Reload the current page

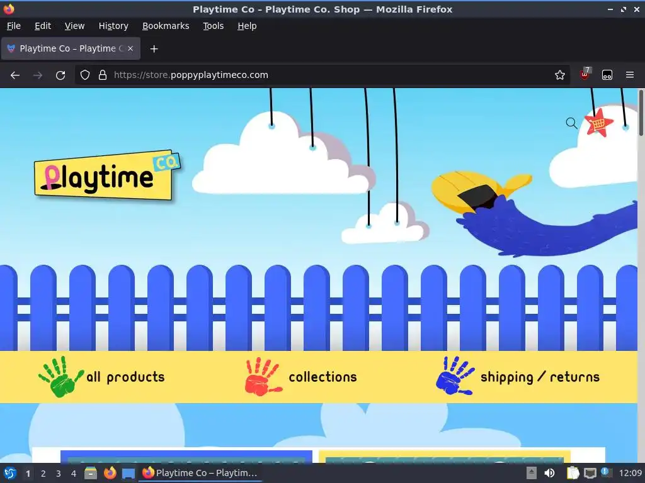[x=60, y=75]
